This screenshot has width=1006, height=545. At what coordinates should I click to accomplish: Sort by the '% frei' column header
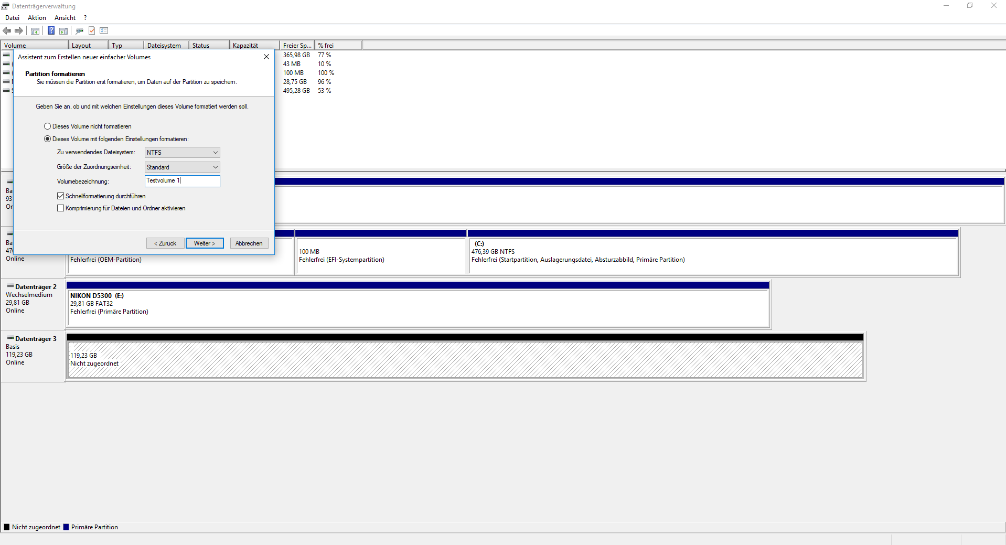338,46
